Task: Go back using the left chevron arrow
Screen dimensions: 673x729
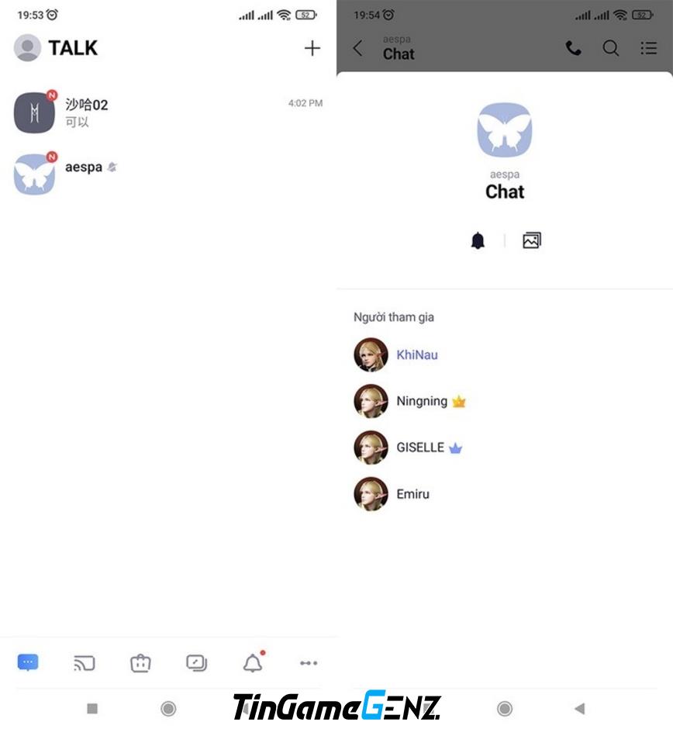Action: (357, 48)
